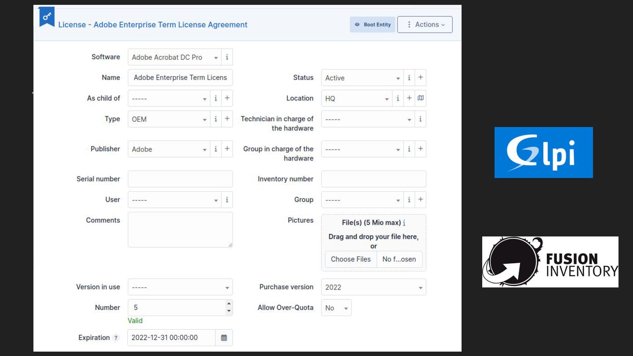Open info icon for Type field

tap(215, 119)
